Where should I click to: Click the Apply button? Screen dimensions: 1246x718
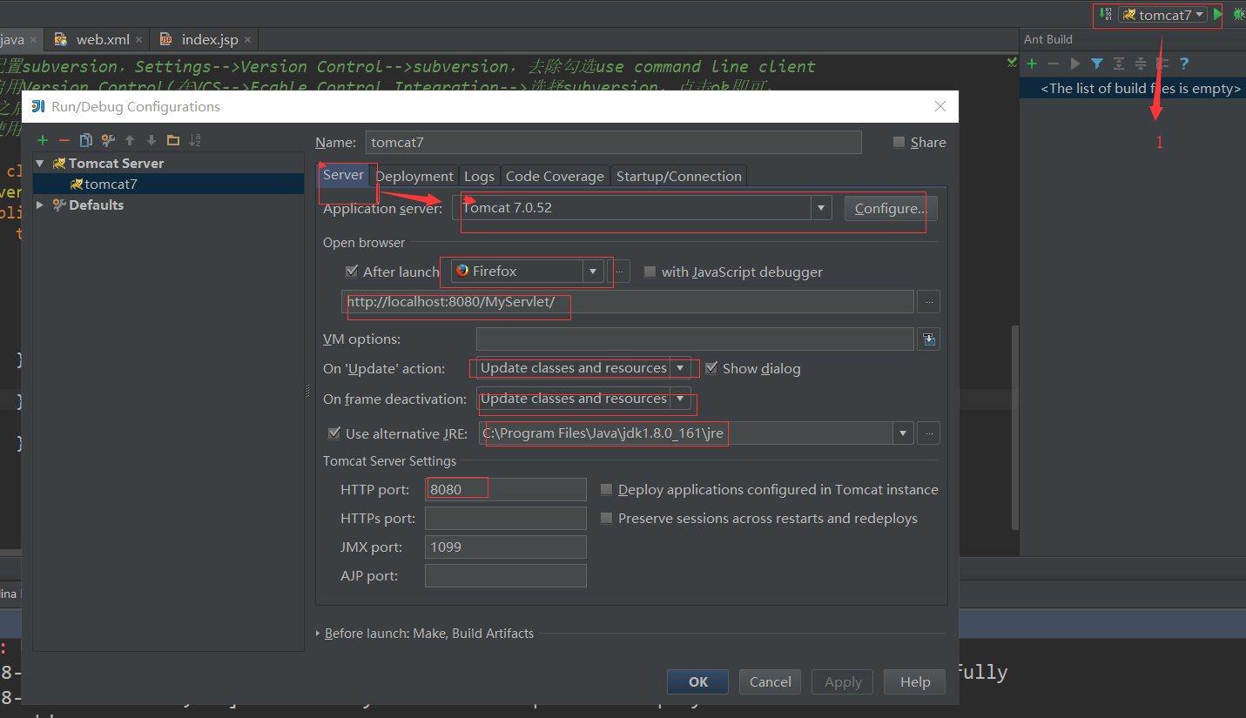coord(843,681)
